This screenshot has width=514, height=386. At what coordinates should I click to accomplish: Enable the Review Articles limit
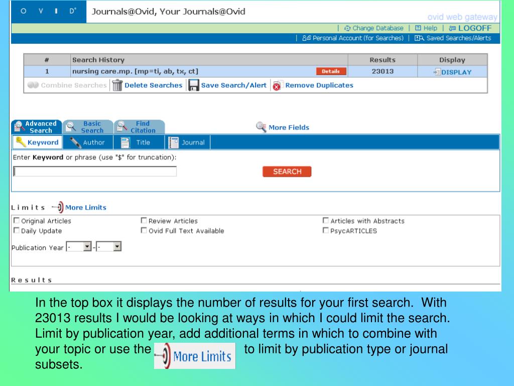[x=144, y=220]
